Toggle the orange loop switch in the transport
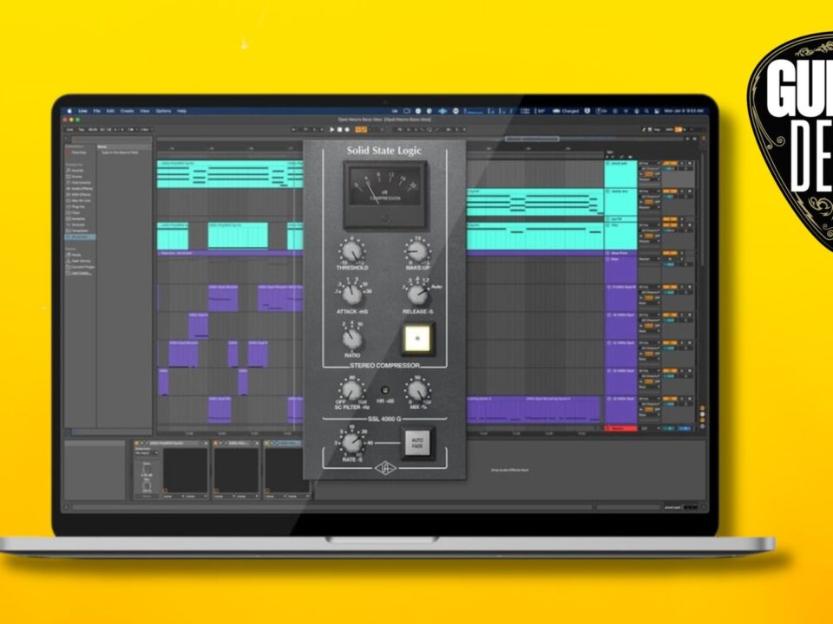 [x=360, y=129]
